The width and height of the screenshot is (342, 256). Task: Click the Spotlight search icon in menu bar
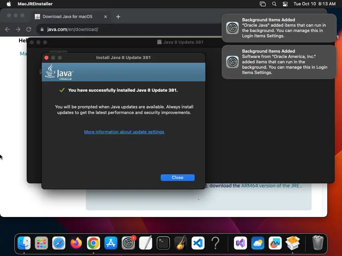(274, 4)
